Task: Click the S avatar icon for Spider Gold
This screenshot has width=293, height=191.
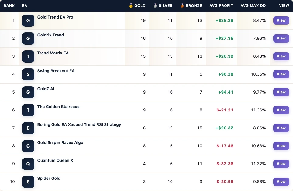Action: 28,182
